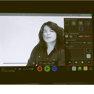Turn on the zebra pattern assist
Image resolution: width=94 pixels, height=94 pixels.
pos(74,23)
